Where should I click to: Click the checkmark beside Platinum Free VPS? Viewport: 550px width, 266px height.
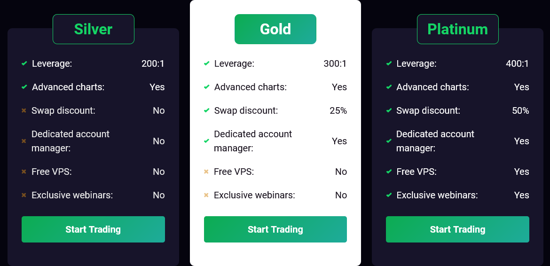389,172
